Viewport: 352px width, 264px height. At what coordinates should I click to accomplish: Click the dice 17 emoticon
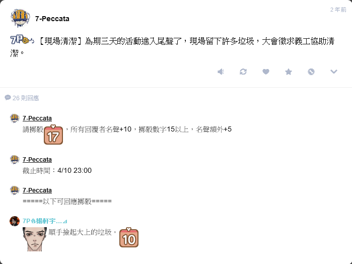coord(53,135)
